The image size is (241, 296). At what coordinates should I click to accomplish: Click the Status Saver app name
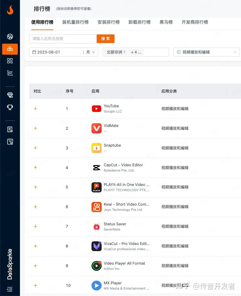[x=115, y=224]
